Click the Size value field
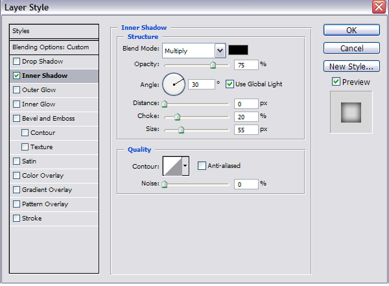The width and height of the screenshot is (389, 286). (246, 130)
